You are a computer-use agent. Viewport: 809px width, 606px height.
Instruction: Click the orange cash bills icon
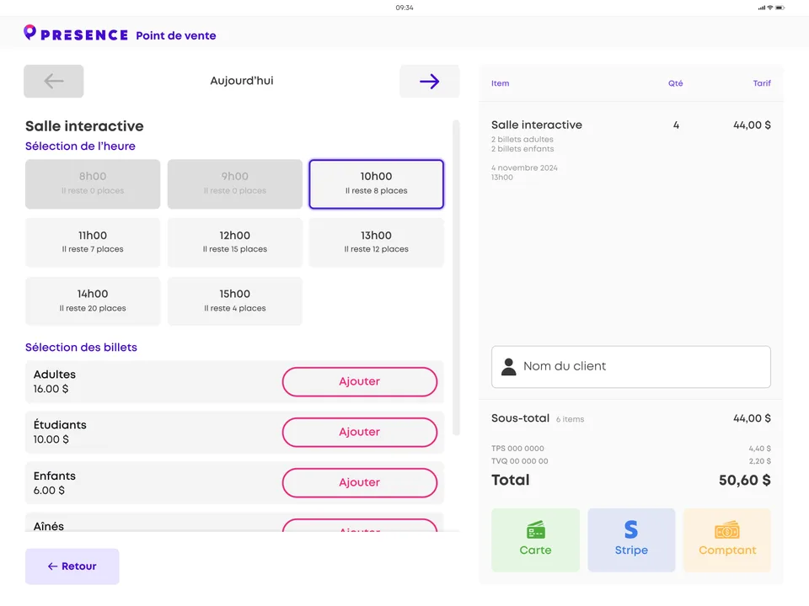(x=727, y=529)
